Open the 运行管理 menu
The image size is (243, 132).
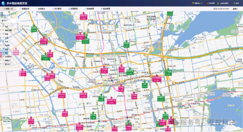(57, 9)
